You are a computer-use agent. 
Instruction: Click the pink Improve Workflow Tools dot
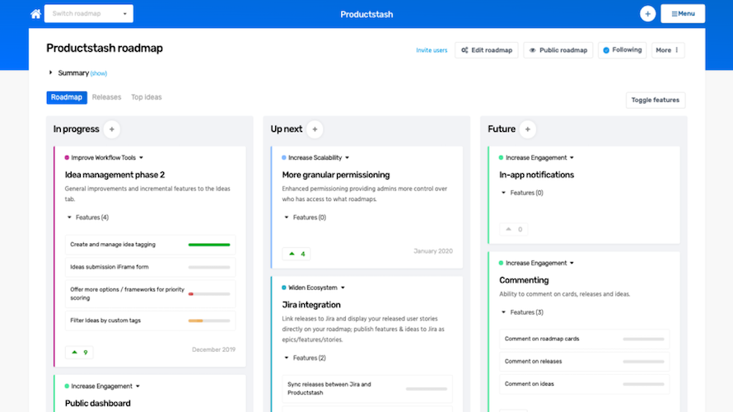[67, 158]
